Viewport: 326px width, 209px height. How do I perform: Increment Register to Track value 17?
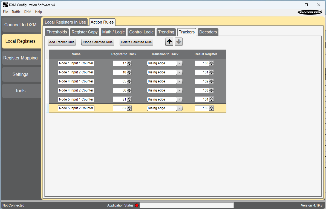129,62
